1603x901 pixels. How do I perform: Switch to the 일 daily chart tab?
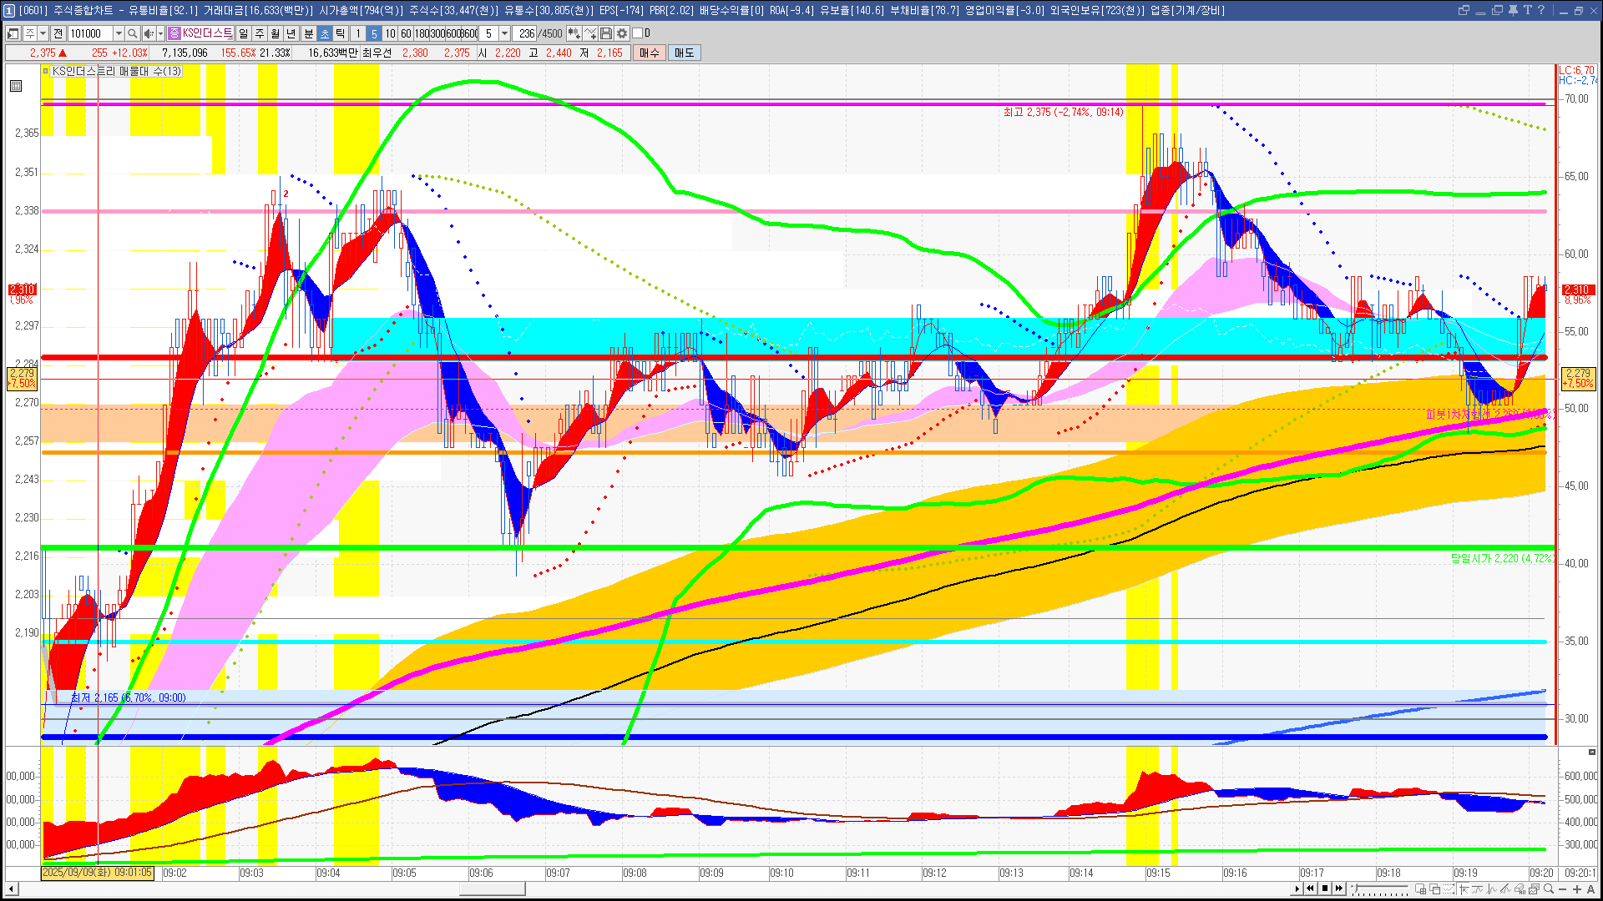243,33
